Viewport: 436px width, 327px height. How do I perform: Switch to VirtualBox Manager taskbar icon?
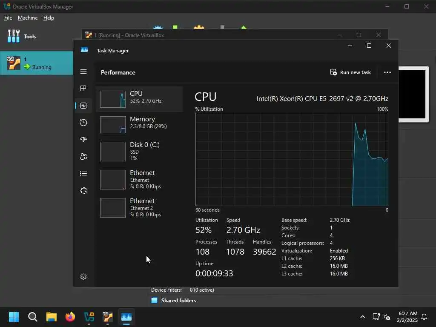tap(89, 317)
